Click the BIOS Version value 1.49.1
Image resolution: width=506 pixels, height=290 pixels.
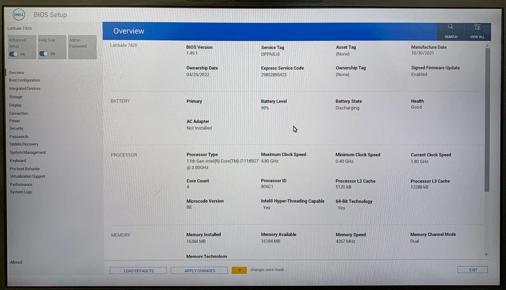[192, 53]
